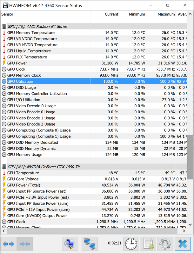
Task: Select GPU PCIe +12V Input Power (sum) row
Action: 94,210
